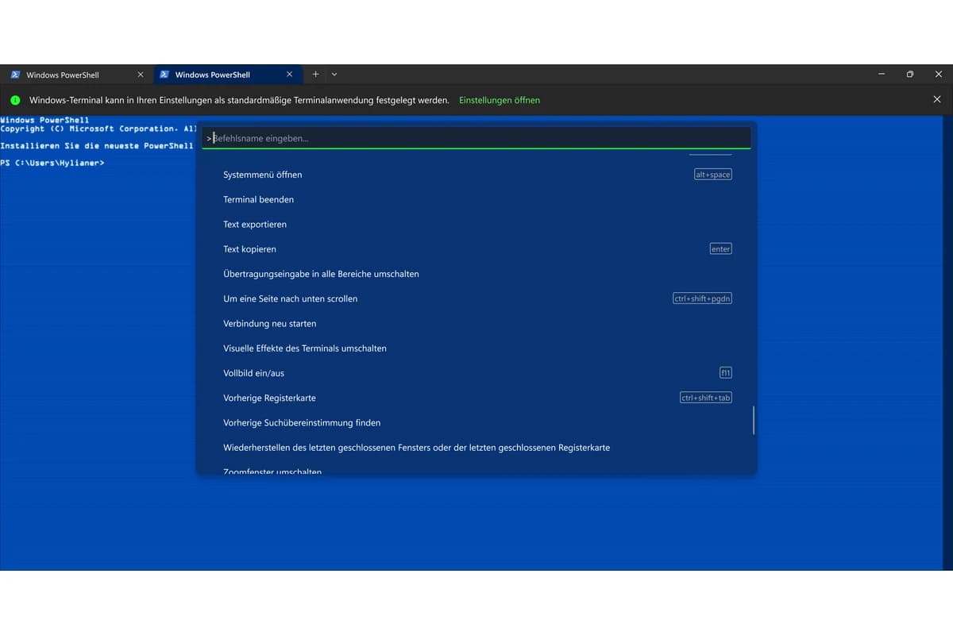The height and width of the screenshot is (635, 953).
Task: Open the Einstellungen öffnen link
Action: tap(500, 100)
